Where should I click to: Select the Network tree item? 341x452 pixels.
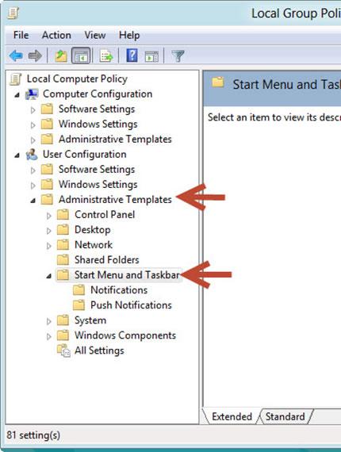pyautogui.click(x=94, y=245)
